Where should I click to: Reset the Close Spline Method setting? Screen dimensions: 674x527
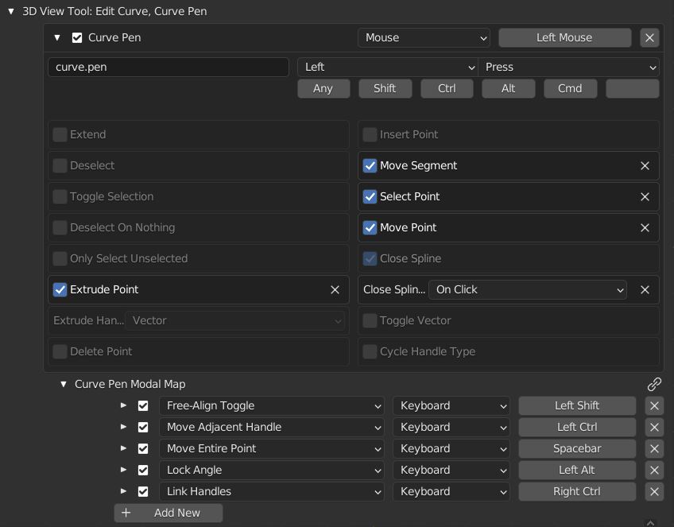click(645, 289)
